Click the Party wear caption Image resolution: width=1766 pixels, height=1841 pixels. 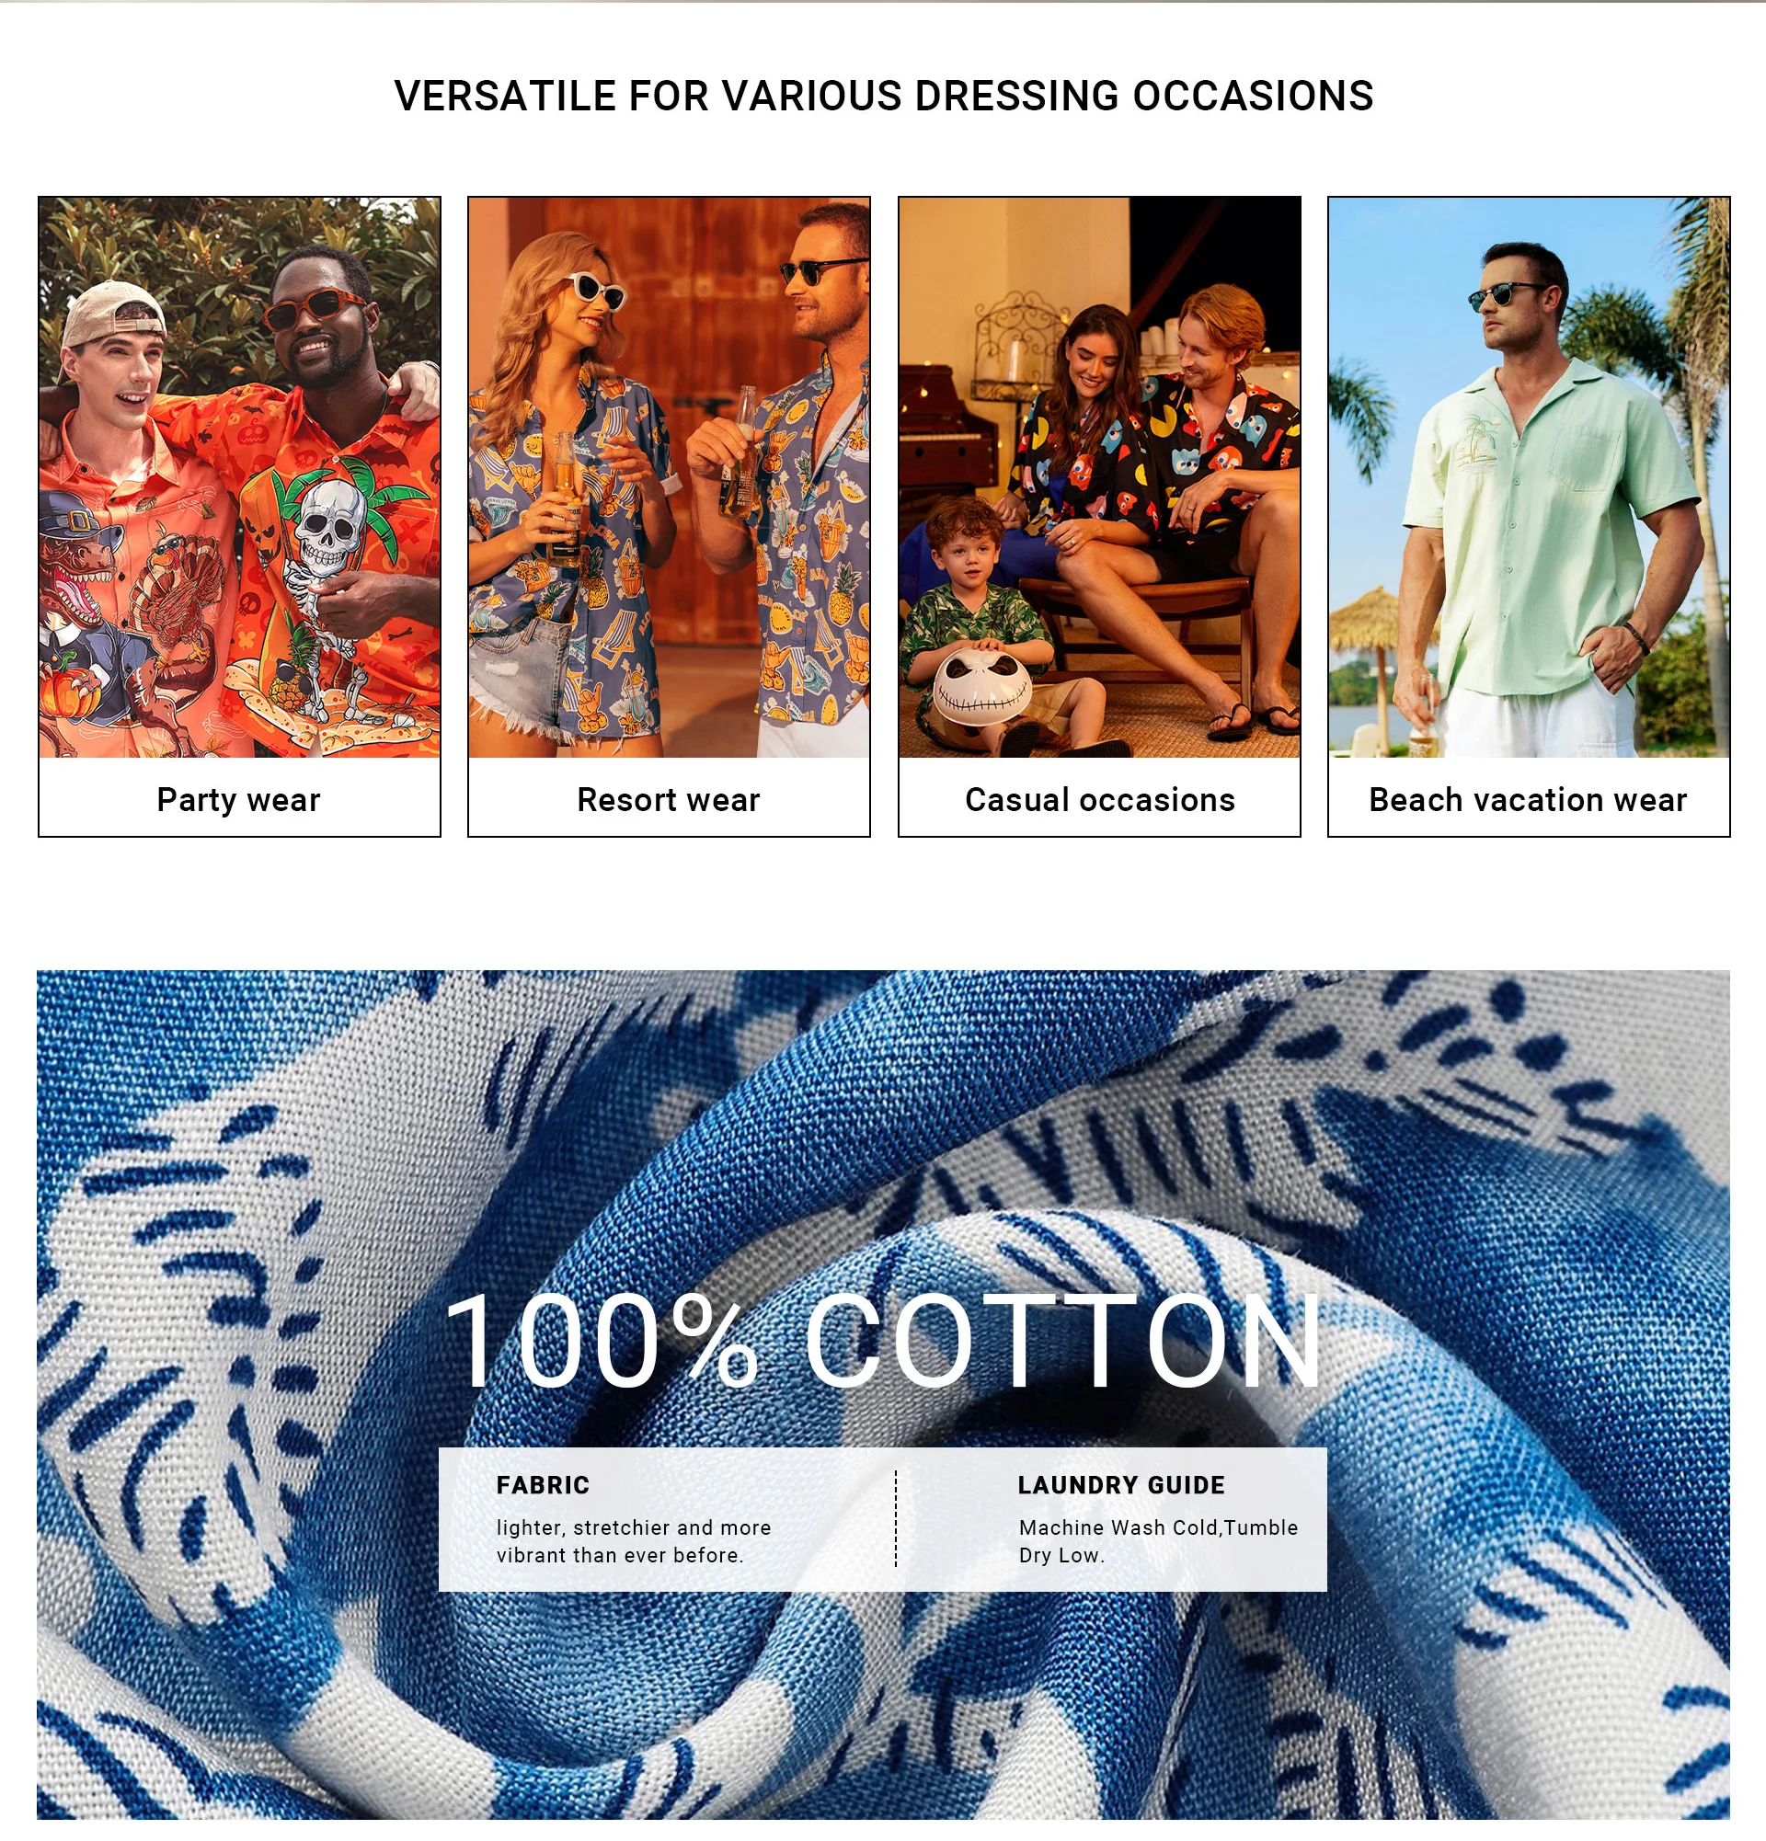(238, 799)
